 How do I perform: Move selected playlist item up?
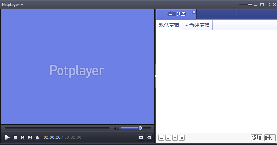168,138
